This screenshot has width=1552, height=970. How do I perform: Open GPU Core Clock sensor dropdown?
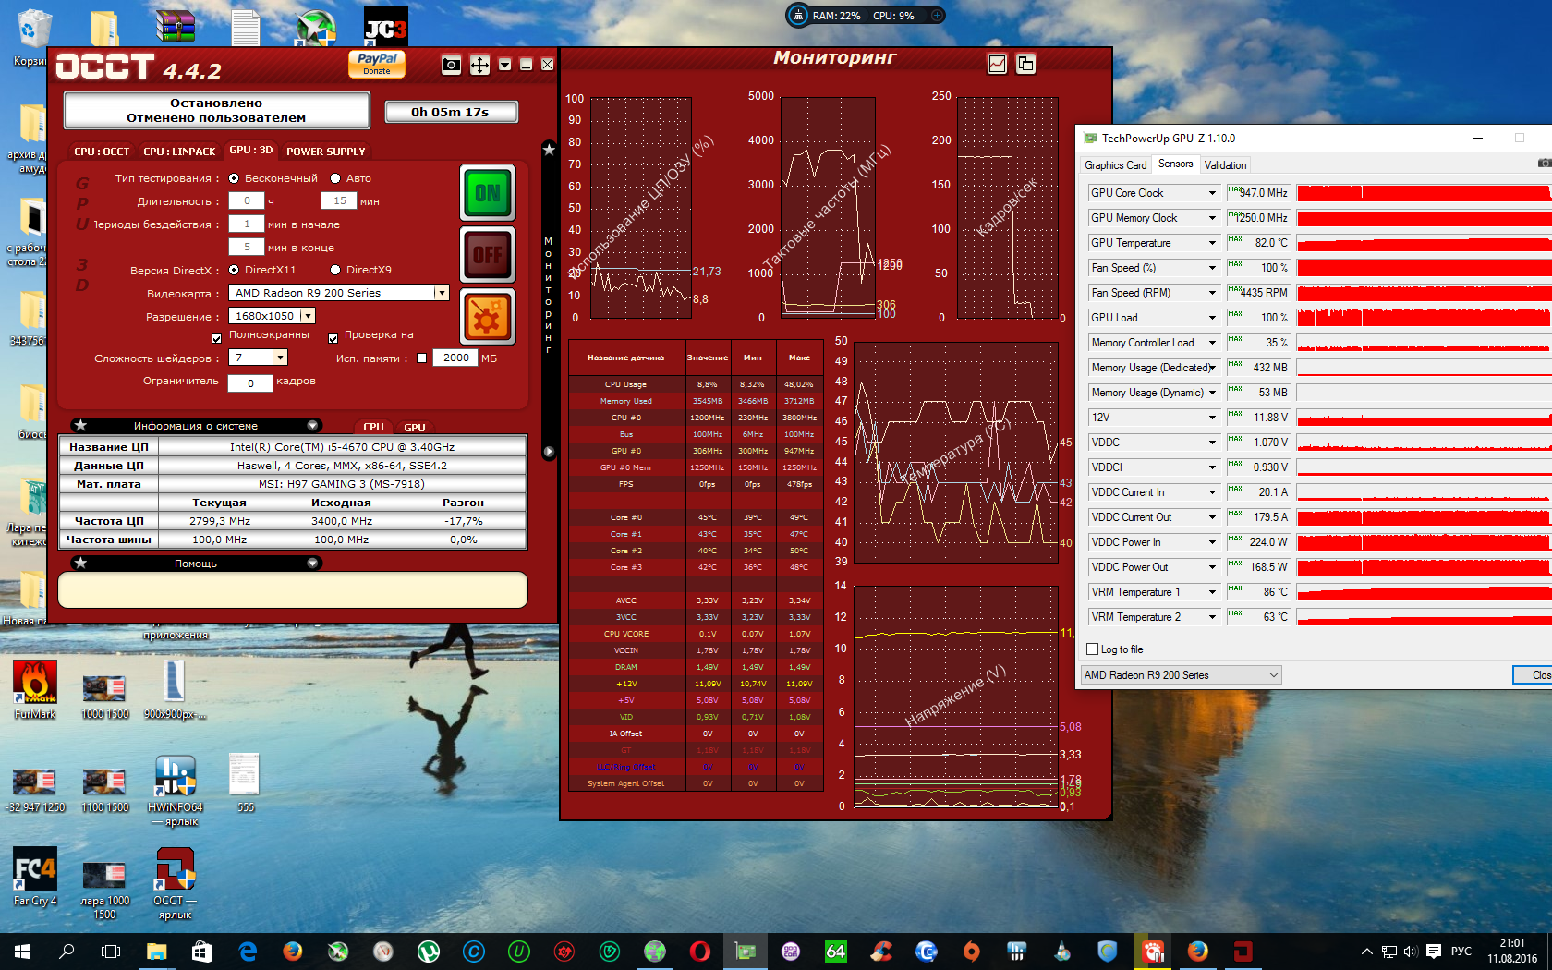click(x=1213, y=193)
